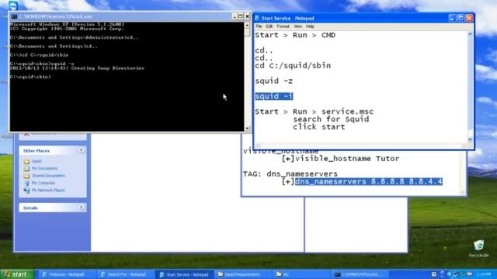Click Start Service Notepad vertical scroll down arrow
Image resolution: width=497 pixels, height=279 pixels.
470,139
